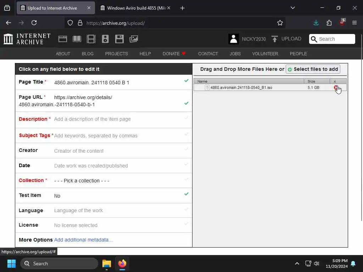
Task: Show hidden system tray icons
Action: click(297, 263)
